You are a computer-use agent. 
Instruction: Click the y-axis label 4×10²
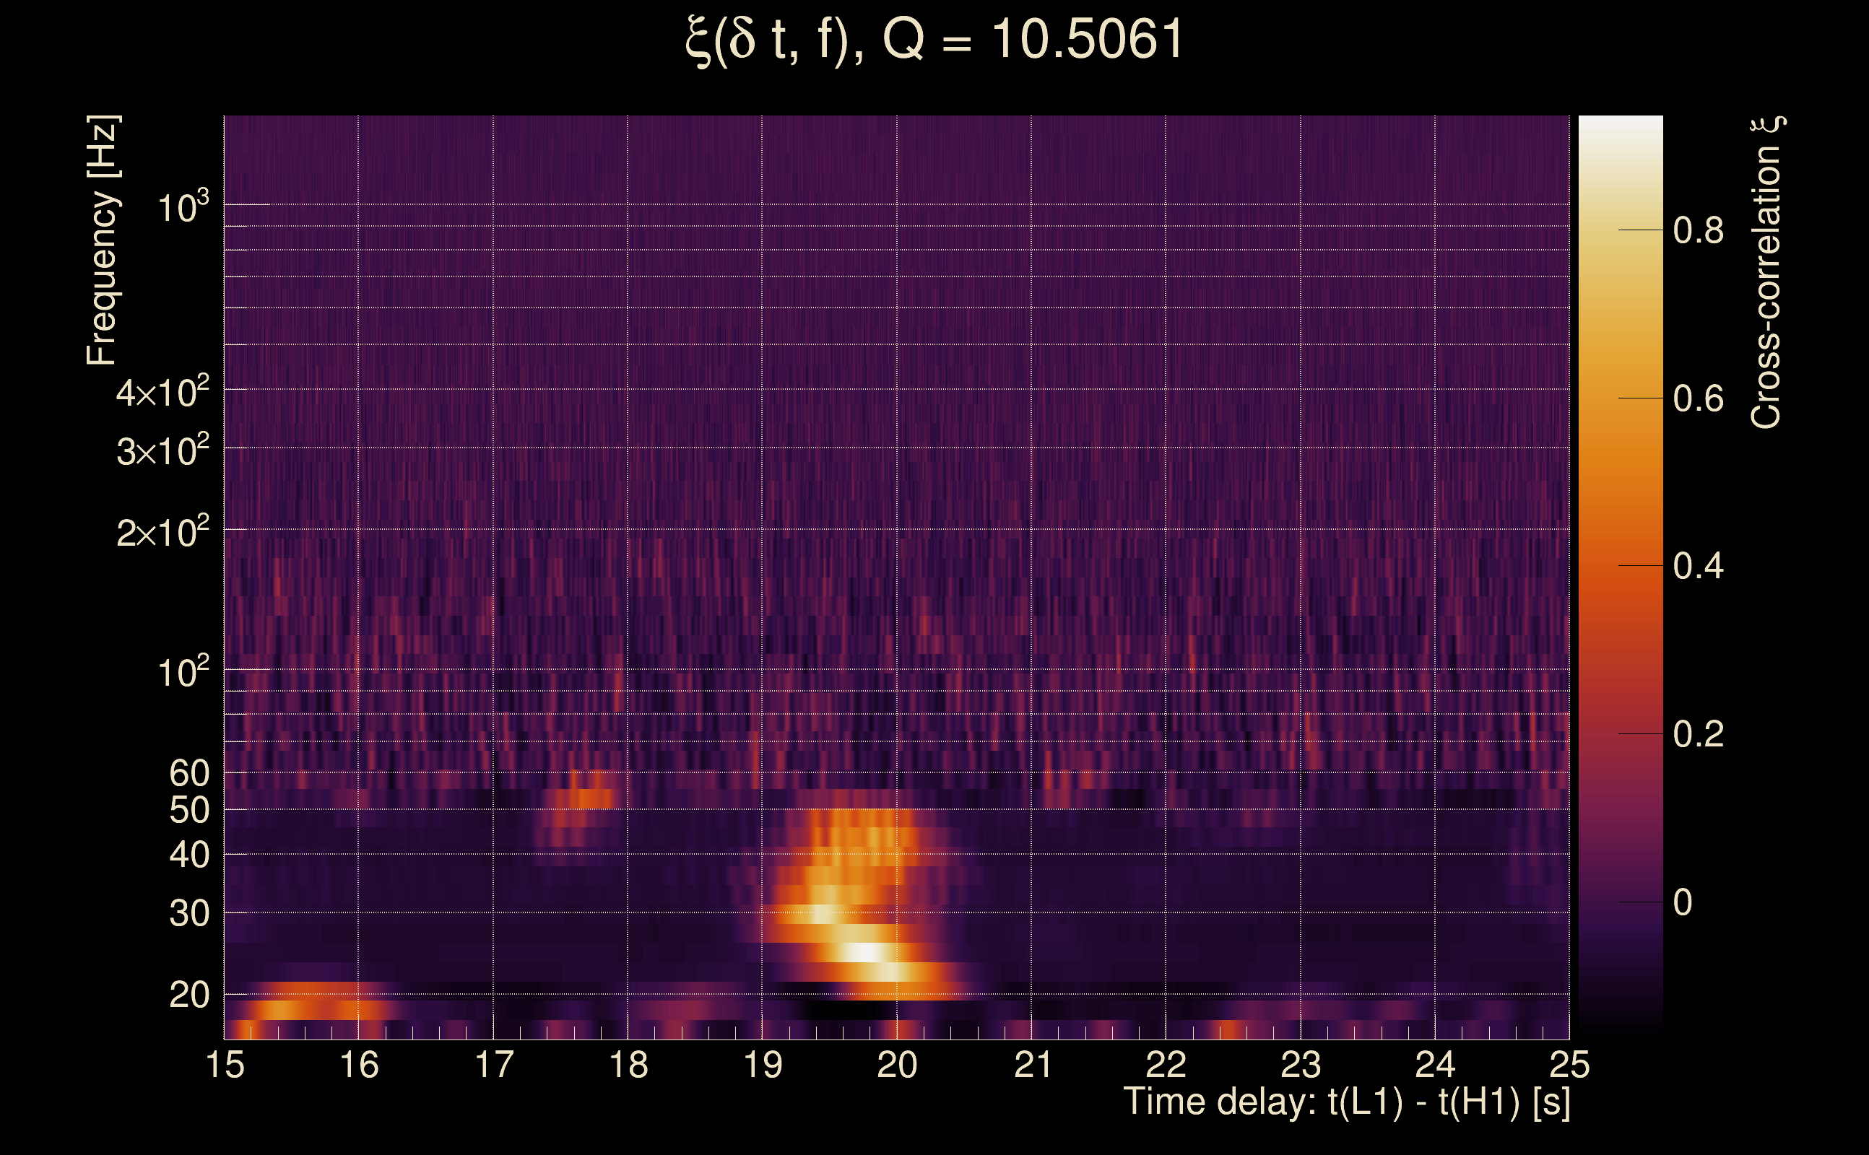(162, 392)
